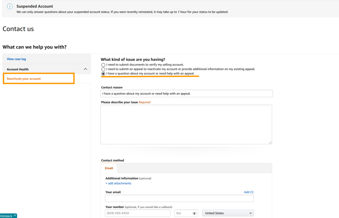Grab the resize handle of the issue textarea

click(x=270, y=142)
